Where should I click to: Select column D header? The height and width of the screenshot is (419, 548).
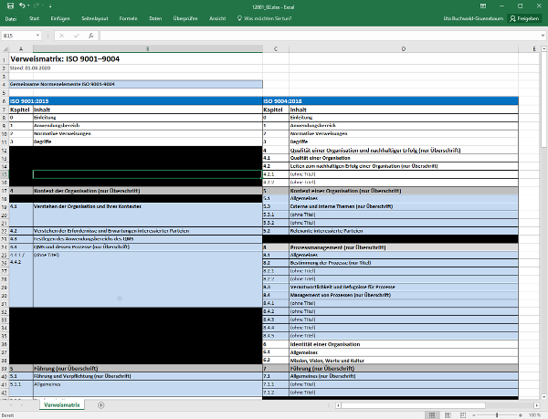(x=402, y=47)
